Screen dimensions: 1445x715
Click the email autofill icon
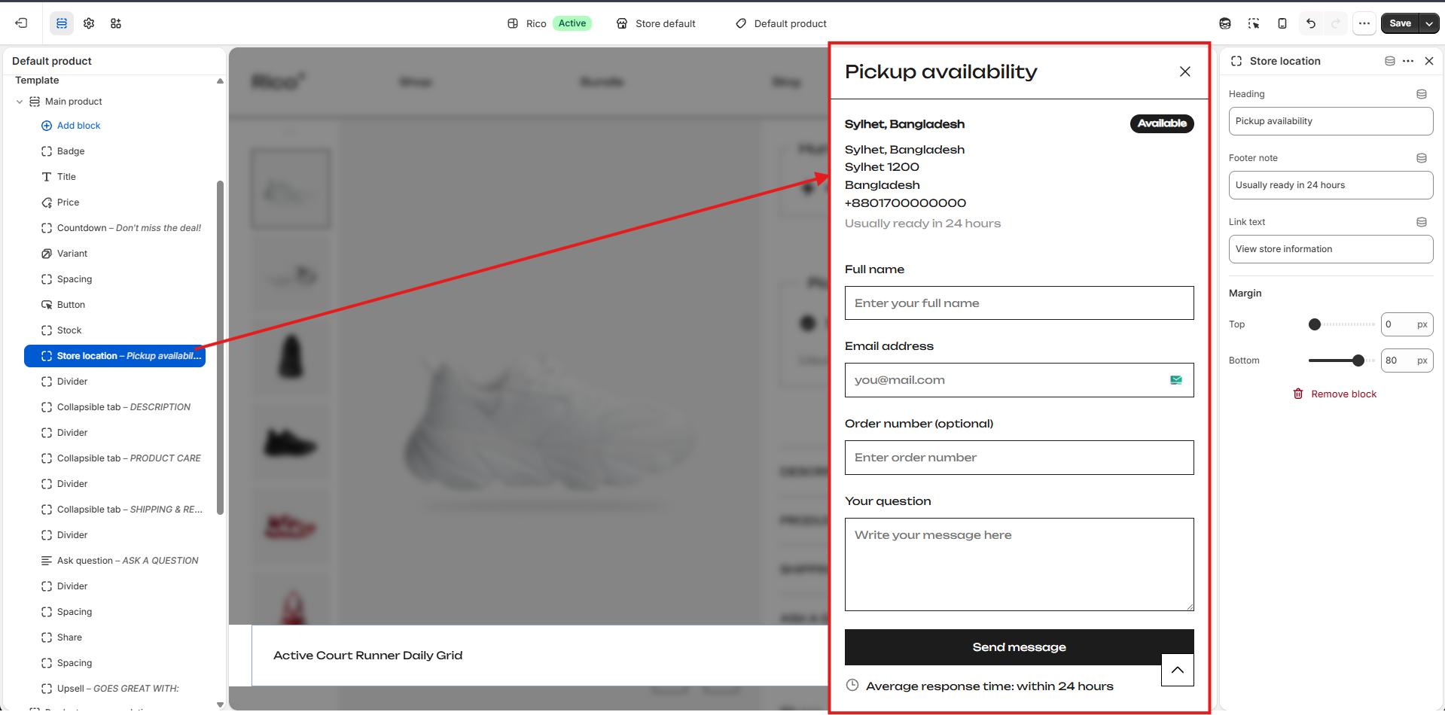(x=1176, y=380)
